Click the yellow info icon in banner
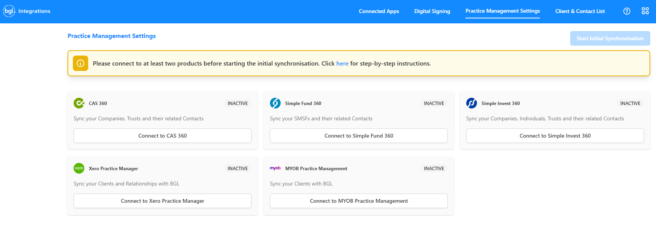The height and width of the screenshot is (238, 656). 81,63
